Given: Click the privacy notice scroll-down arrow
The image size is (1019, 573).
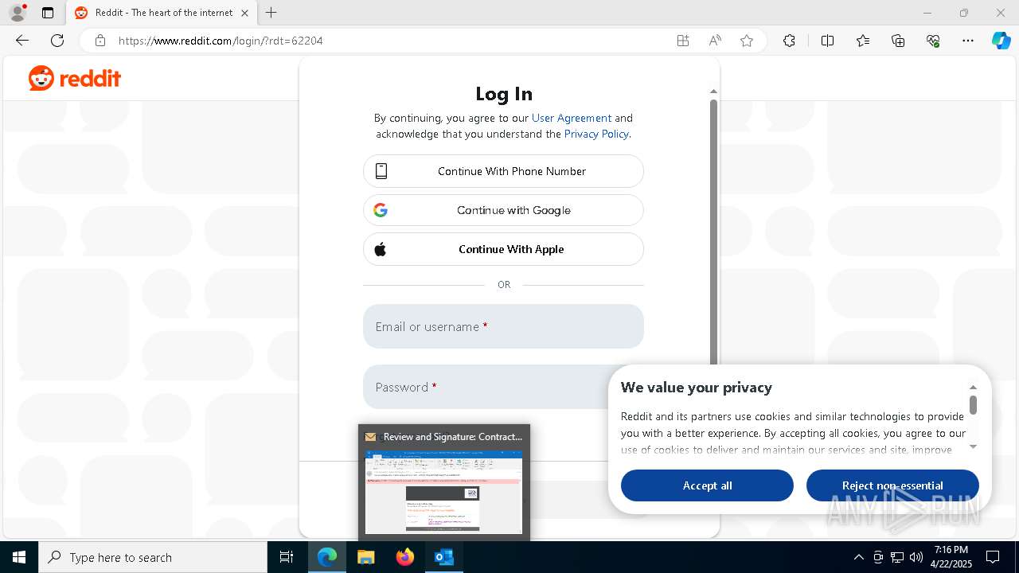Looking at the screenshot, I should [x=973, y=447].
